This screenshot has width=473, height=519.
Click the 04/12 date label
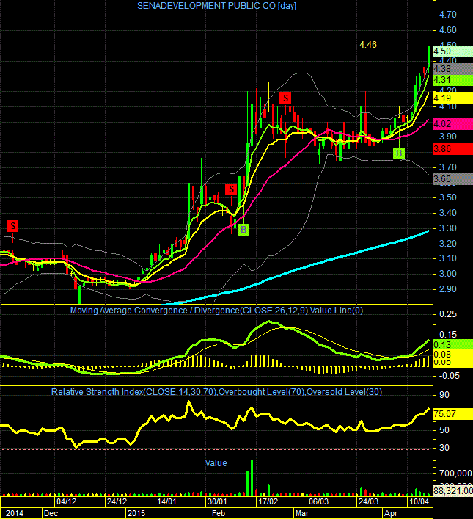click(x=67, y=501)
